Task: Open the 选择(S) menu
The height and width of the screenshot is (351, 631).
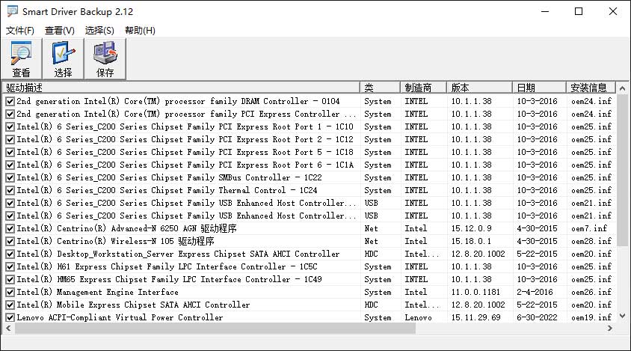Action: pyautogui.click(x=99, y=31)
